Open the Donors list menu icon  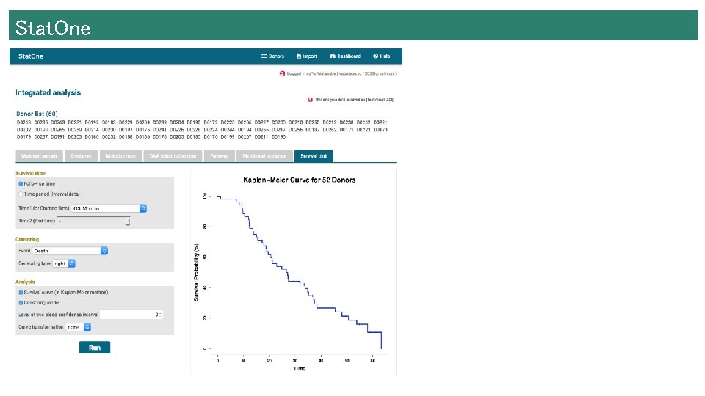click(x=264, y=56)
